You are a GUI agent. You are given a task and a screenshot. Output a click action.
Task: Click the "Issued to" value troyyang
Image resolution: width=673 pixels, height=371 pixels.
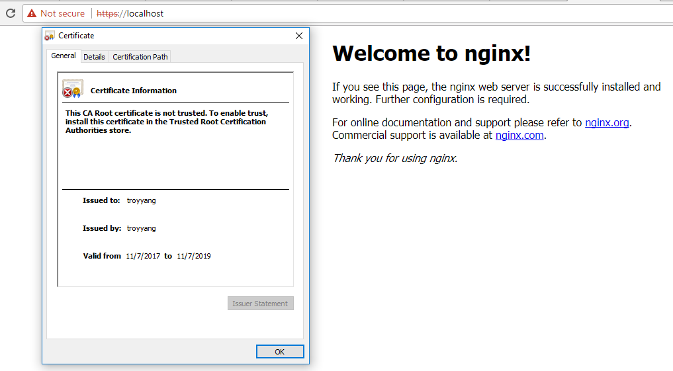141,200
